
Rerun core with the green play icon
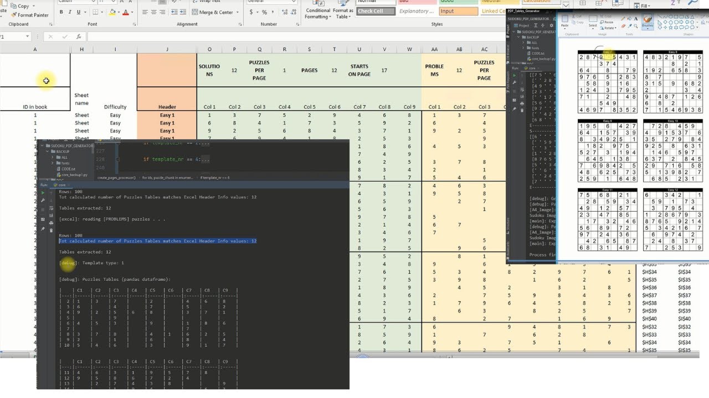[x=43, y=192]
